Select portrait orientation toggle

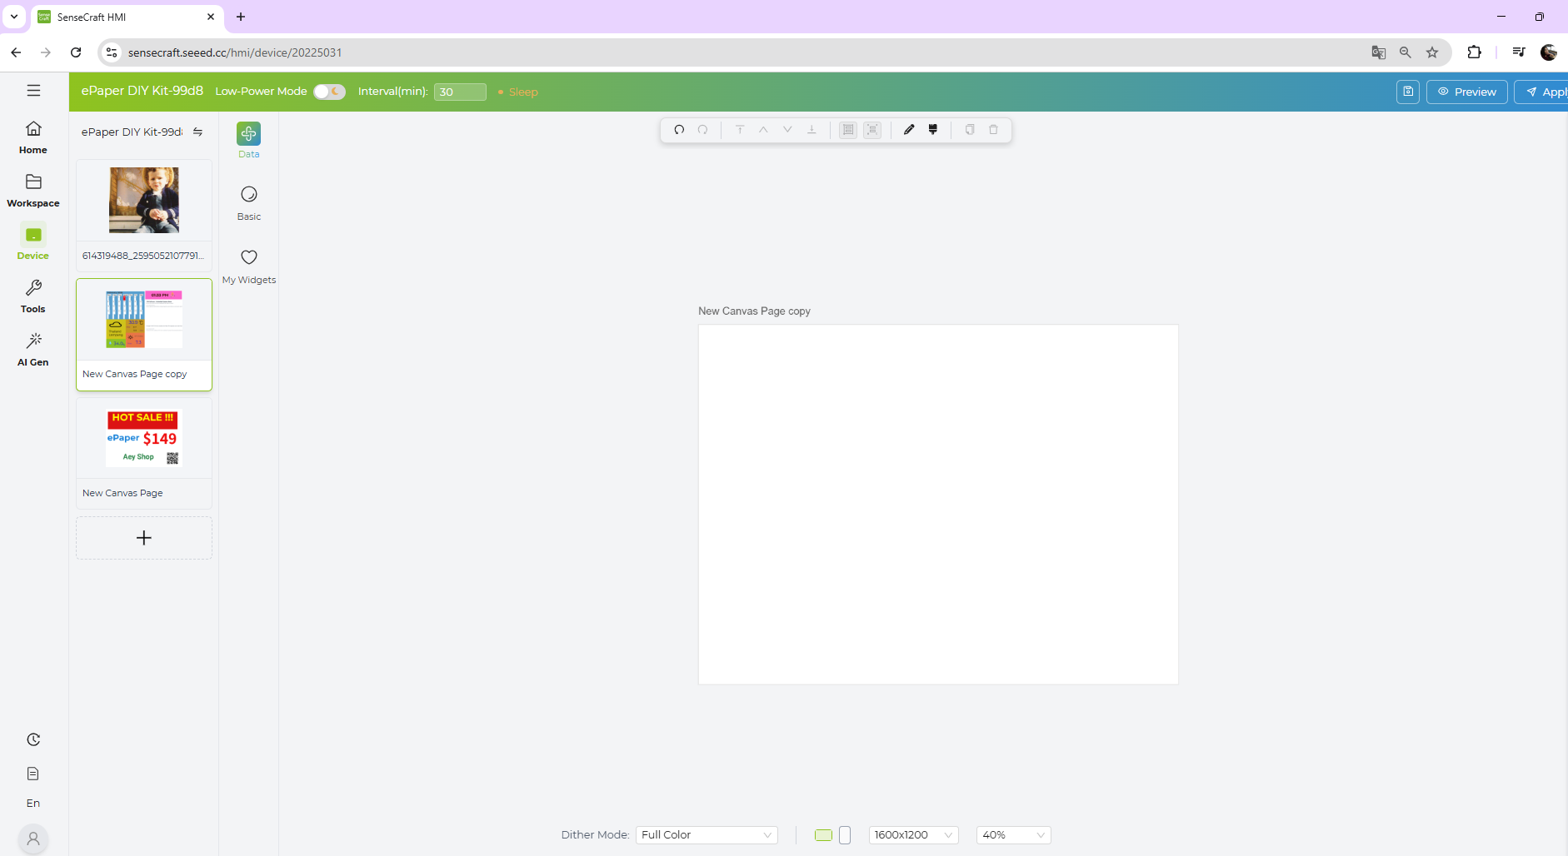tap(845, 835)
